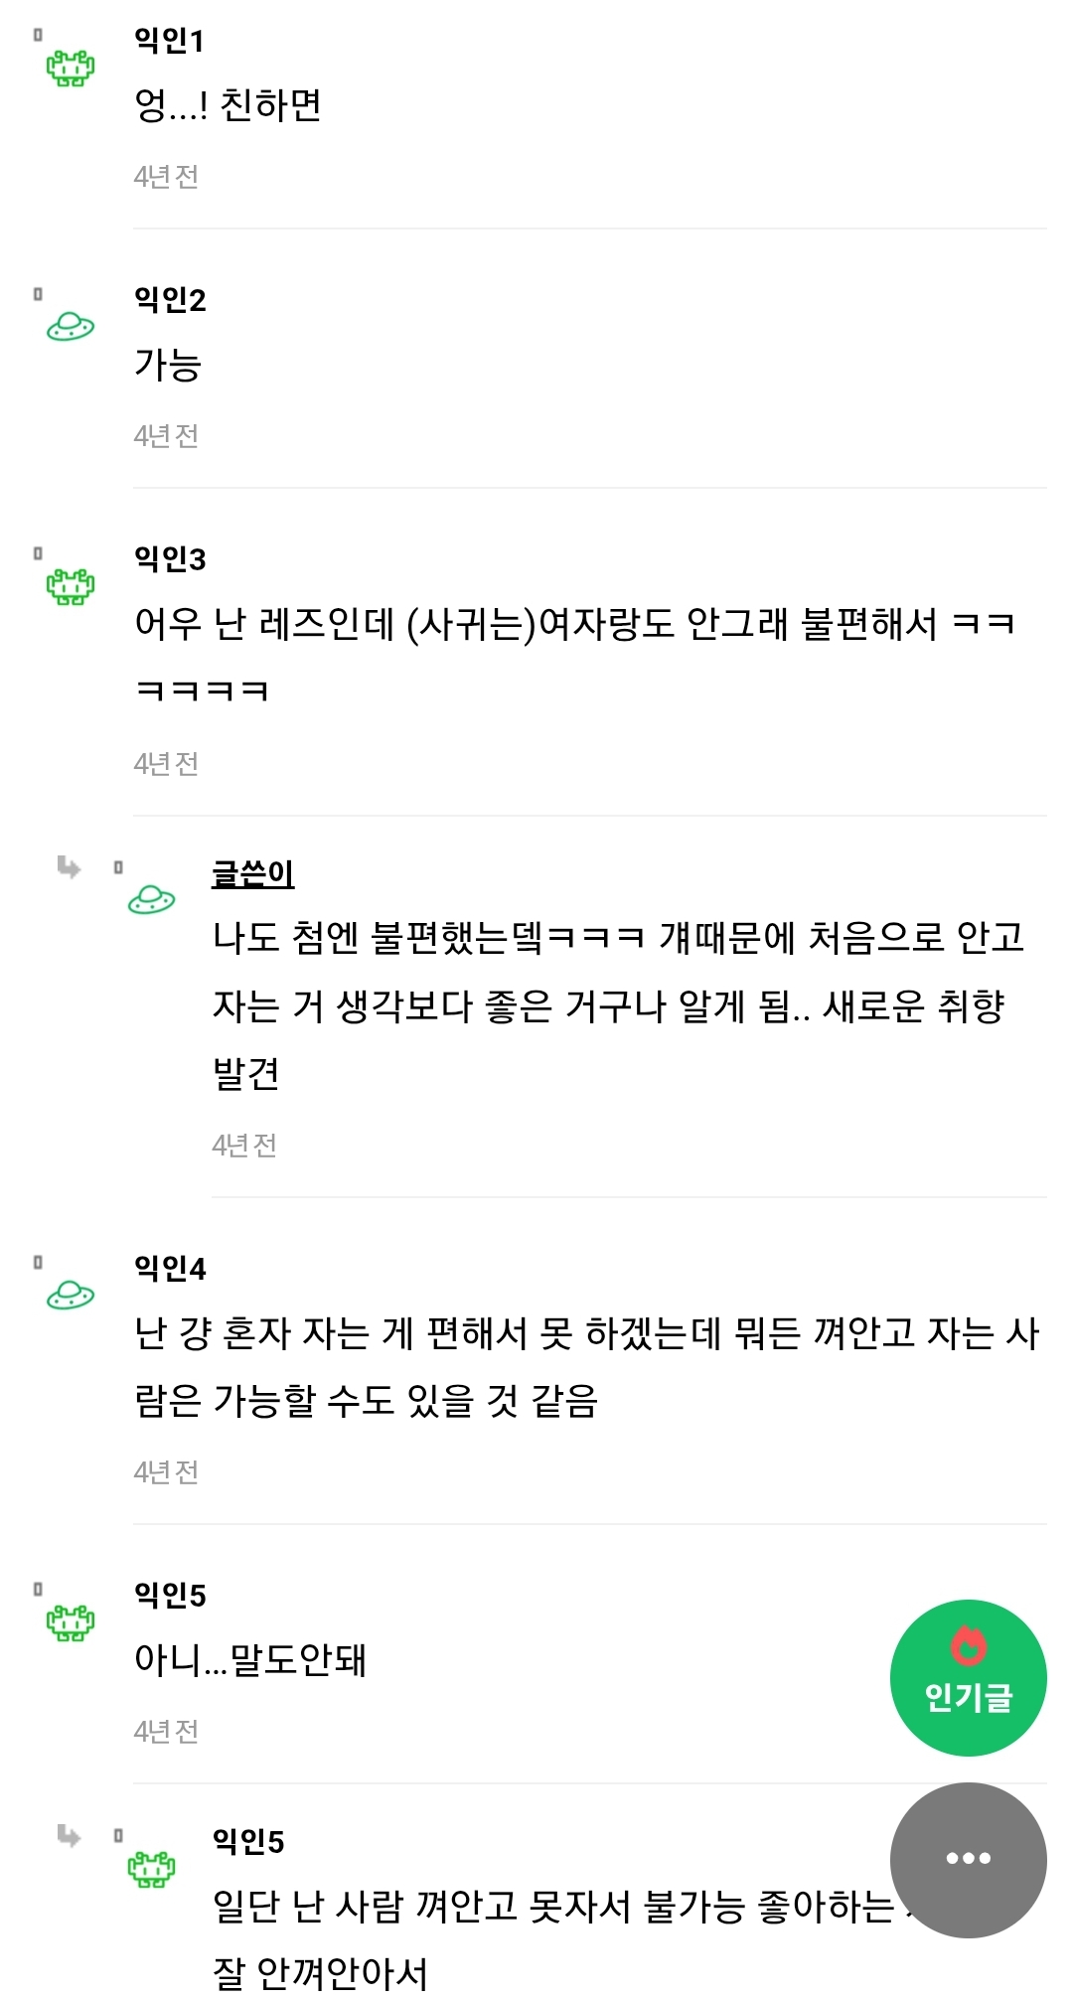Tap 익인2's green UFO avatar
The image size is (1073, 2000).
[x=71, y=327]
